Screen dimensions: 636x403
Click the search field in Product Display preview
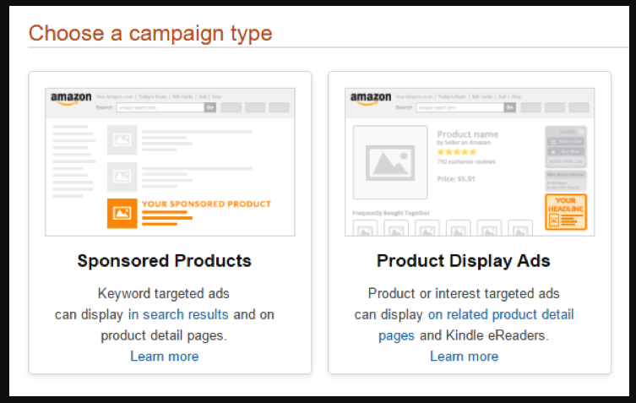(x=460, y=107)
